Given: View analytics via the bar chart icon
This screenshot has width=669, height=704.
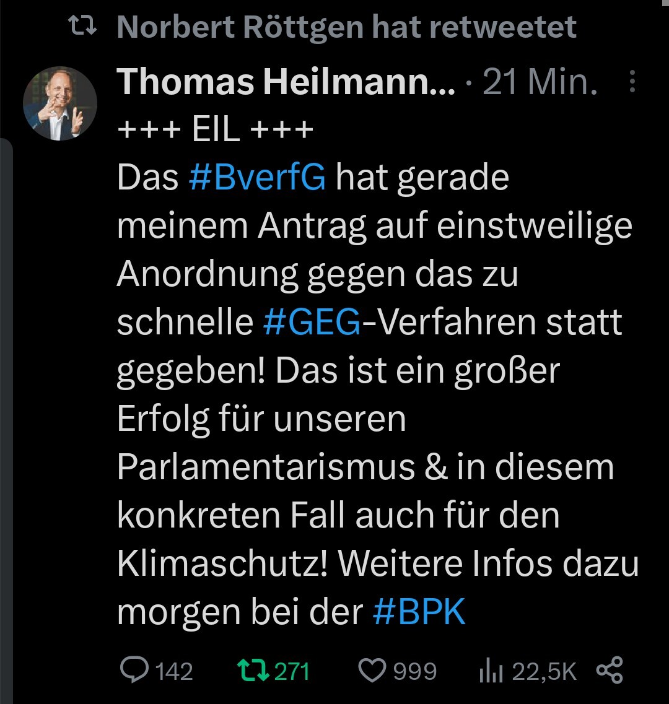Looking at the screenshot, I should 491,671.
